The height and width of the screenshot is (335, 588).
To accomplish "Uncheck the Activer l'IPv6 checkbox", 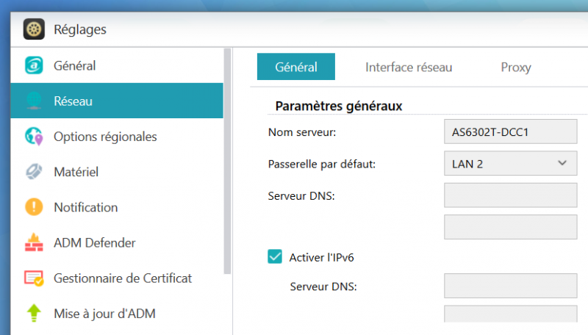I will [x=275, y=257].
